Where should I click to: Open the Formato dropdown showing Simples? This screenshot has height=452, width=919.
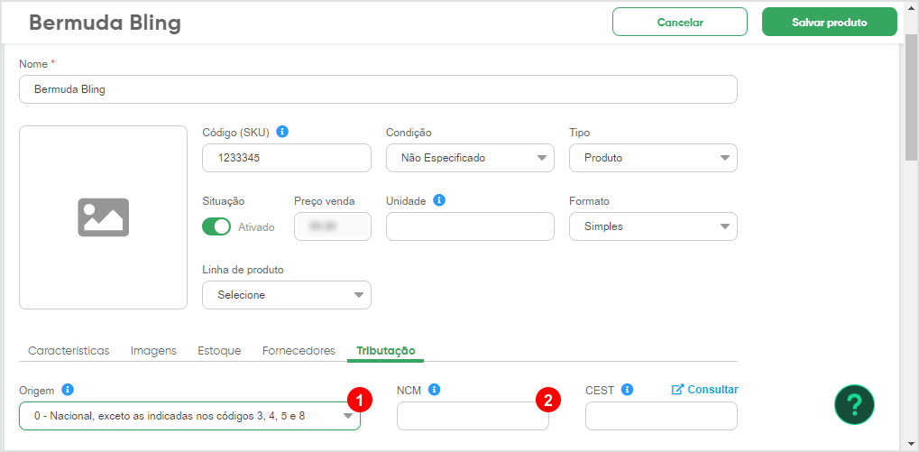(x=653, y=226)
